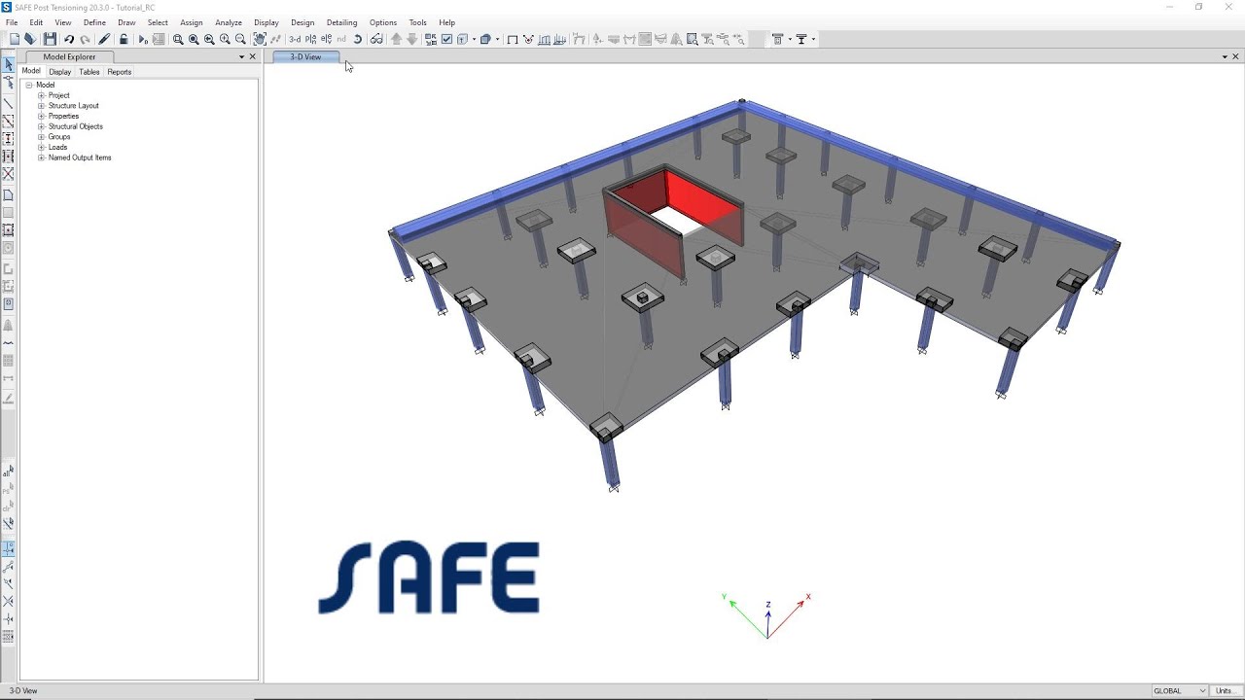Click the glasses Perspective Toggle icon
Image resolution: width=1245 pixels, height=700 pixels.
(376, 39)
